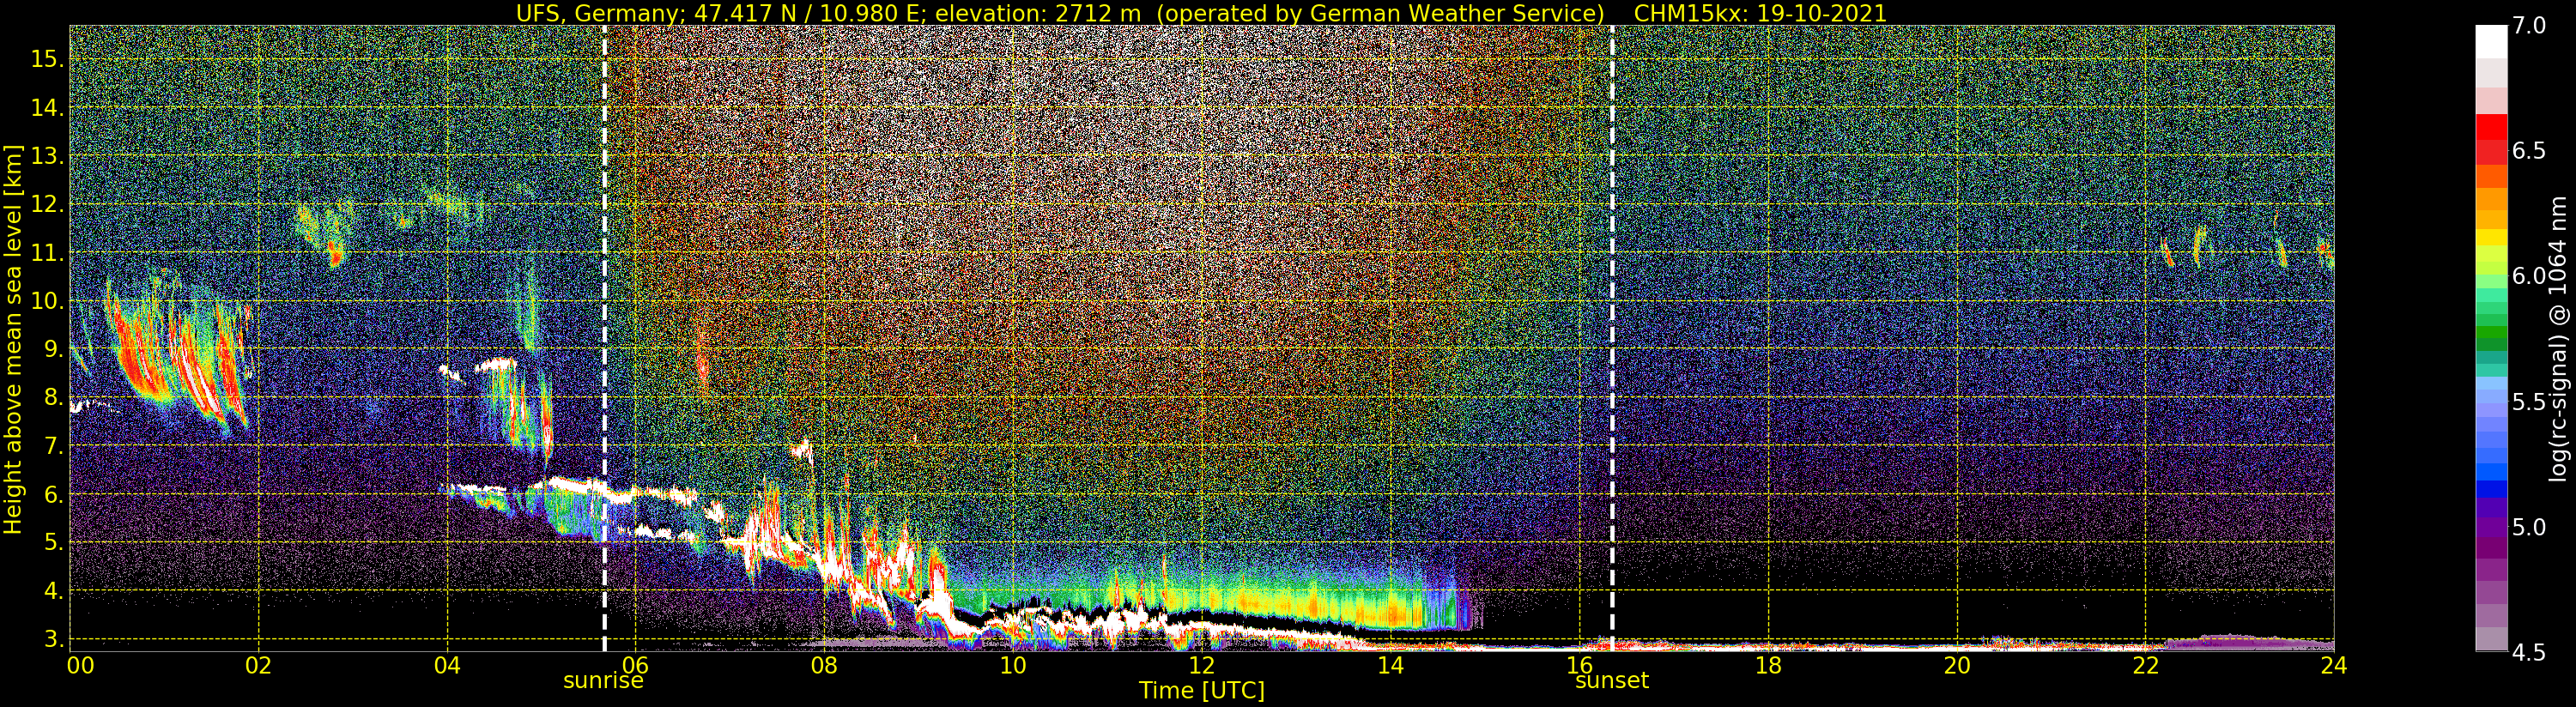Click the x-axis tick label '04'
Viewport: 2576px width, 707px height.
coord(447,665)
